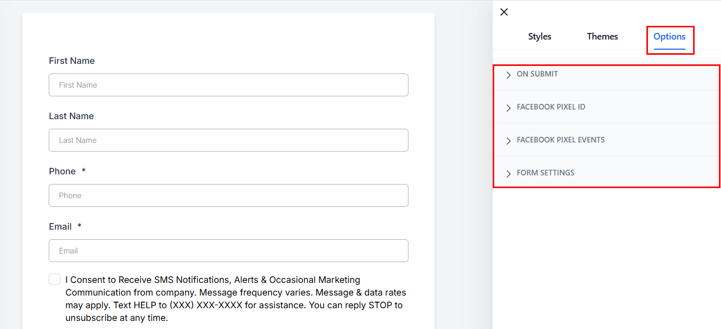The image size is (721, 329).
Task: Click the Email input field
Action: coord(228,251)
